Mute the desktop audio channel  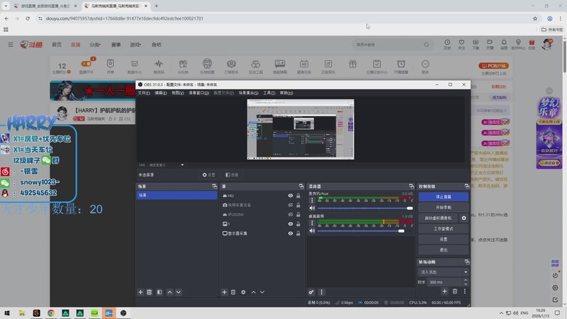coord(312,231)
